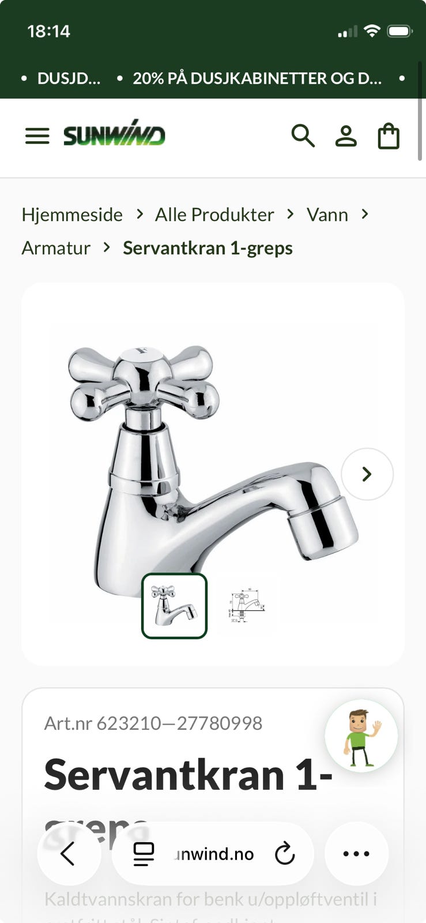Open the user account icon
This screenshot has width=426, height=923.
point(346,137)
